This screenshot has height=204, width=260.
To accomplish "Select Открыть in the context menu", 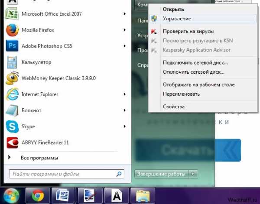I will click(203, 9).
